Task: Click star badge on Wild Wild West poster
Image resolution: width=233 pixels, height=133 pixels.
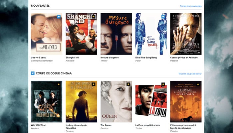Action: coord(59,84)
